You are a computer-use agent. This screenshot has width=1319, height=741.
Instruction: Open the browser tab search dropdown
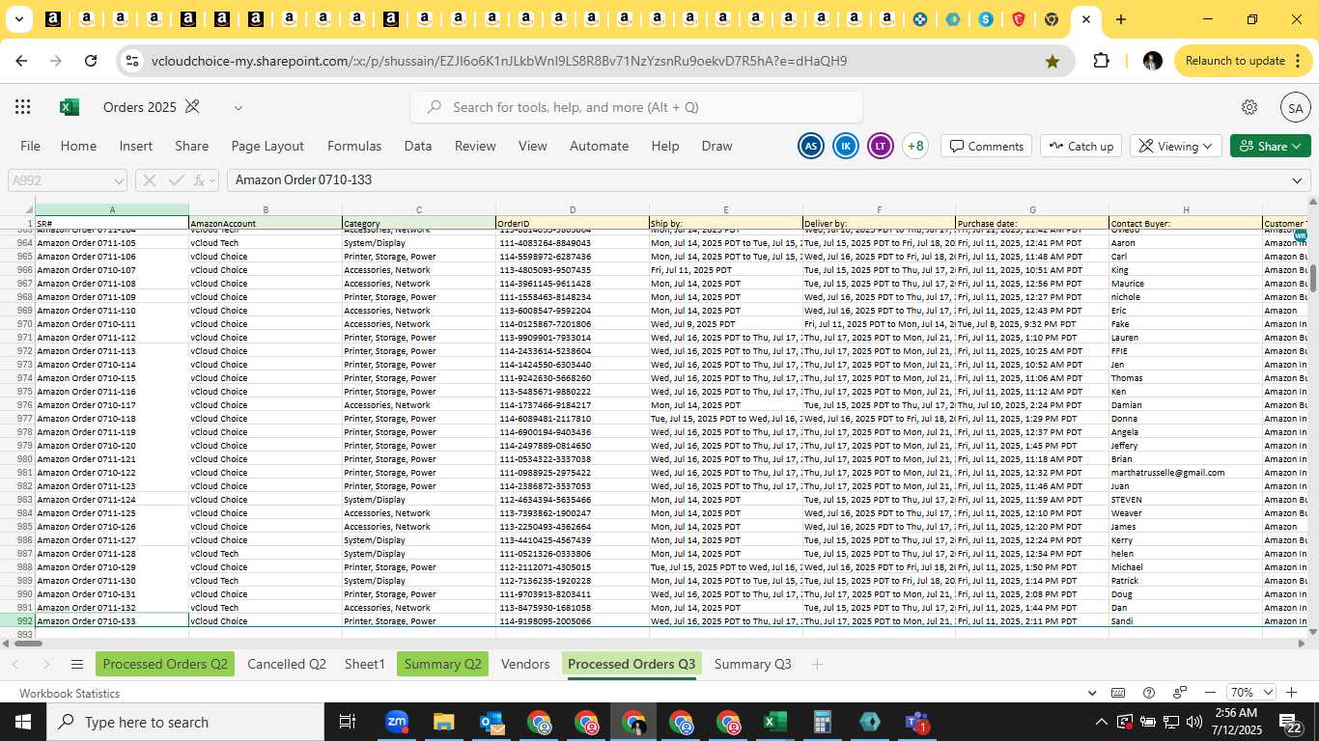[x=18, y=19]
